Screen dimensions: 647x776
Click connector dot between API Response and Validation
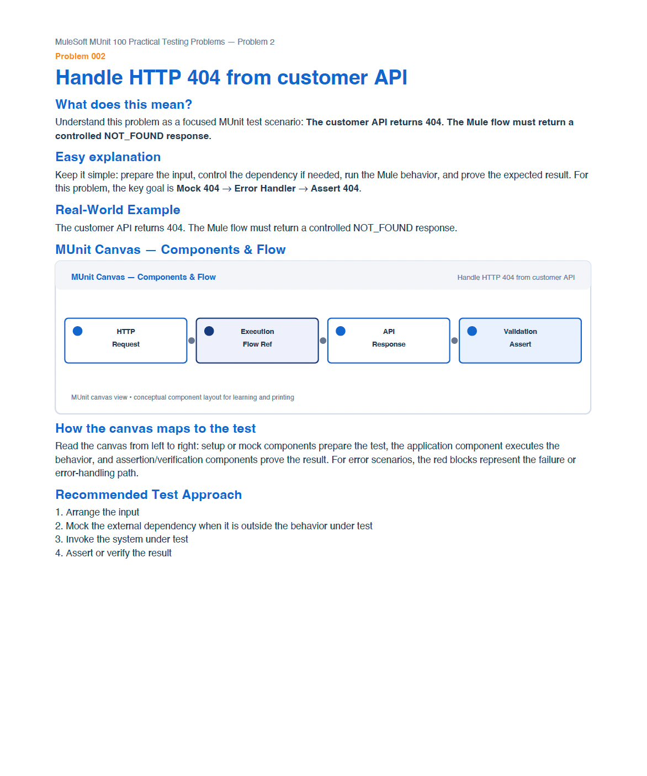point(454,341)
